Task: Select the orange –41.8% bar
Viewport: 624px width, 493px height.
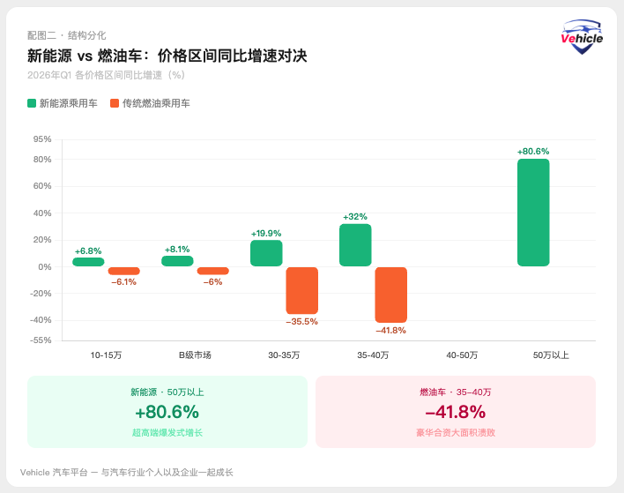Action: (x=390, y=295)
